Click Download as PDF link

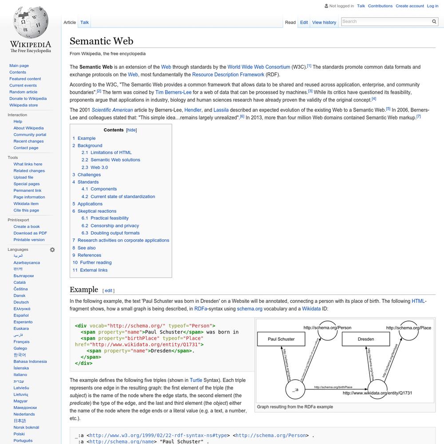click(x=30, y=233)
